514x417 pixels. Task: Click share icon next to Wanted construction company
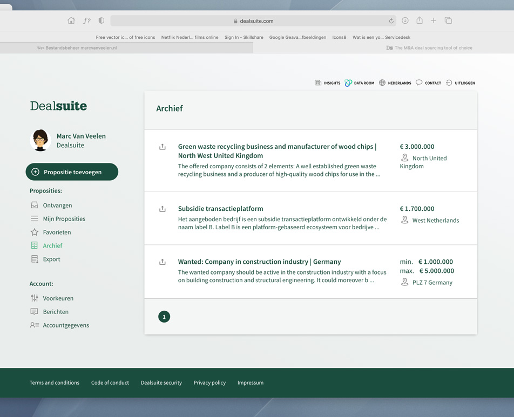tap(163, 262)
